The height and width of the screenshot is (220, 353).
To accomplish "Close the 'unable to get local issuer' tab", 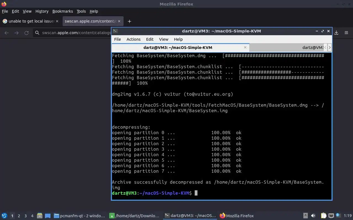I will pos(57,21).
